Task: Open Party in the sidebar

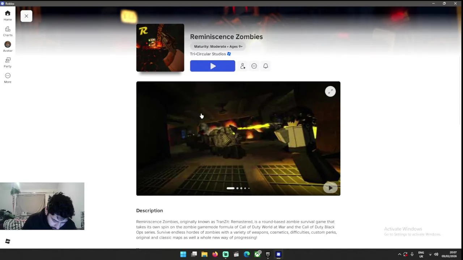Action: click(x=8, y=62)
